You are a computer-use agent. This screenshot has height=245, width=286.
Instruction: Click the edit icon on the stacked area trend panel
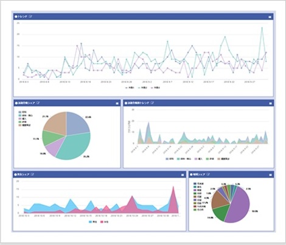point(152,103)
